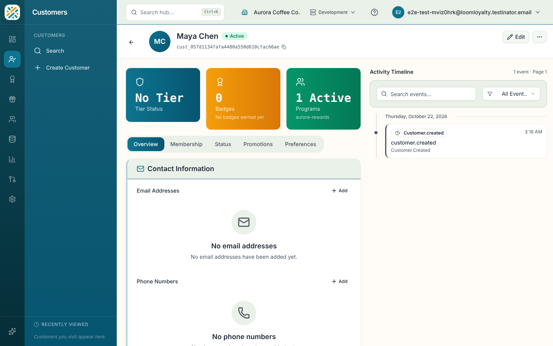553x346 pixels.
Task: Click the Active status badge
Action: (x=235, y=36)
